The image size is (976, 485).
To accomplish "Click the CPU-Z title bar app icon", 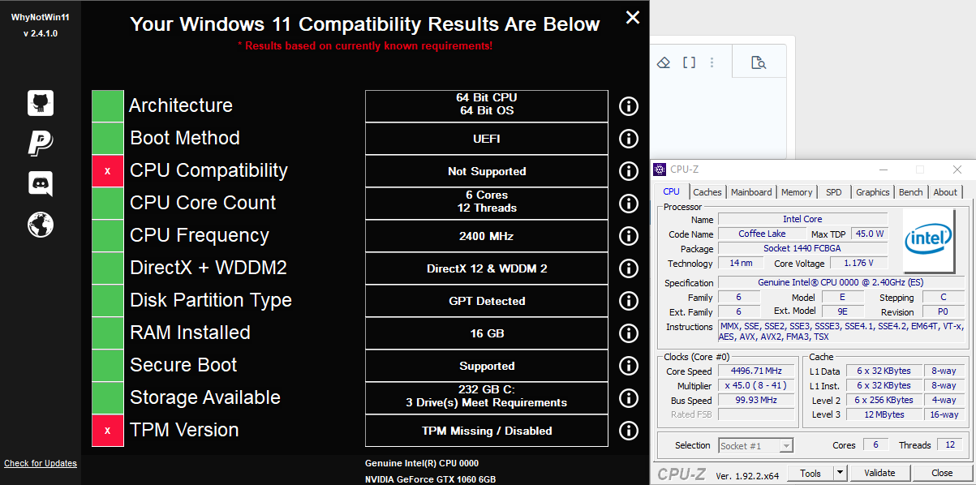I will click(660, 170).
